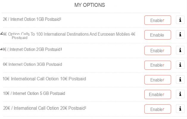Open info for 6€ Internet Option 3GB
The height and width of the screenshot is (119, 187).
(180, 65)
